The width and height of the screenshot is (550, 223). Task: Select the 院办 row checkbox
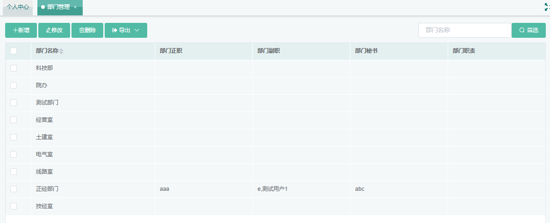[x=14, y=85]
